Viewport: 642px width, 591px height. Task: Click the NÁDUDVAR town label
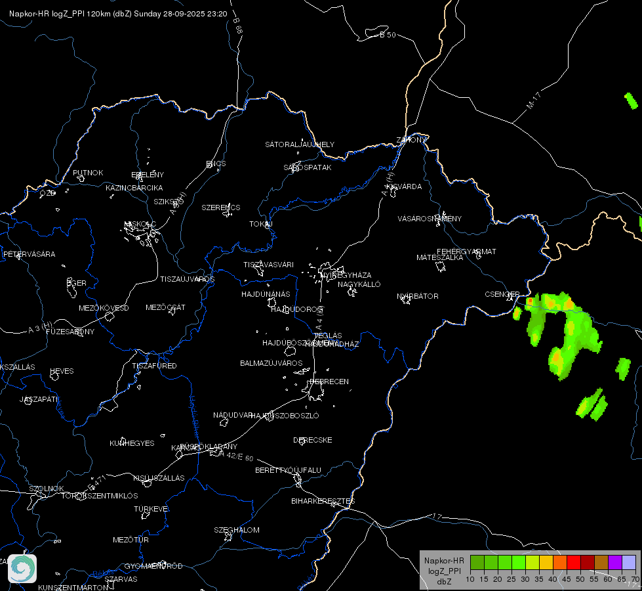click(x=233, y=415)
